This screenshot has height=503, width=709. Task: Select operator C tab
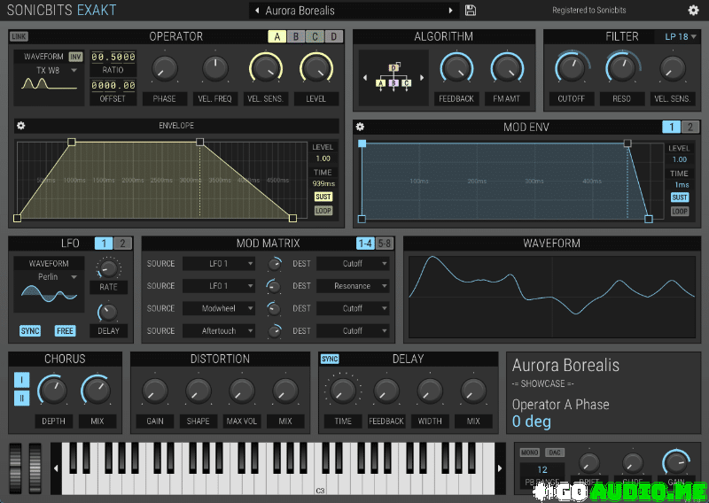tap(316, 36)
